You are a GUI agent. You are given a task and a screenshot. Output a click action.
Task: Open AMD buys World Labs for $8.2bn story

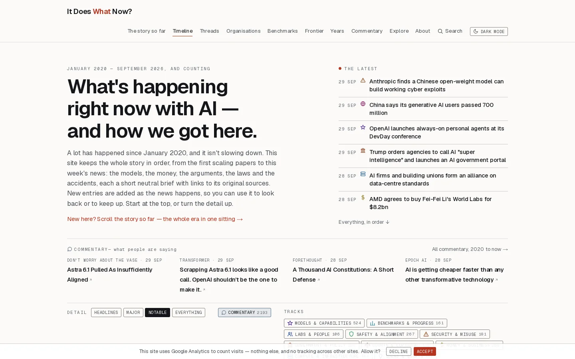click(430, 203)
